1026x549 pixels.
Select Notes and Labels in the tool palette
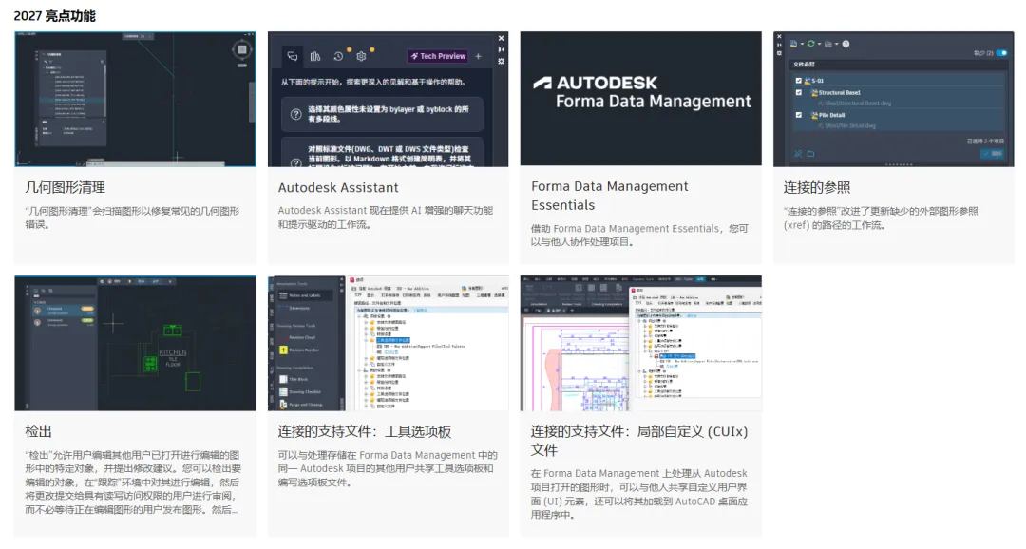coord(304,295)
